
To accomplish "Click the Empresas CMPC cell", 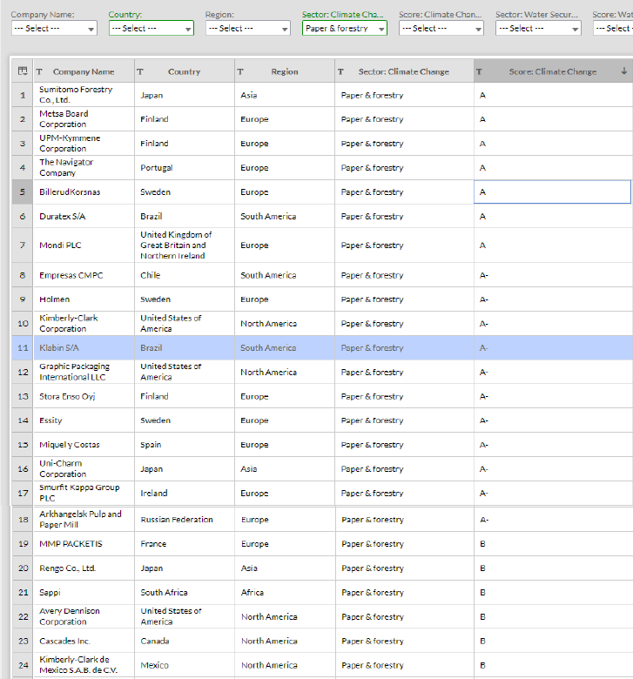I will (x=84, y=275).
